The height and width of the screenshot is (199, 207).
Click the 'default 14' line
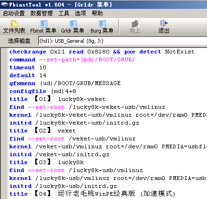(28, 75)
